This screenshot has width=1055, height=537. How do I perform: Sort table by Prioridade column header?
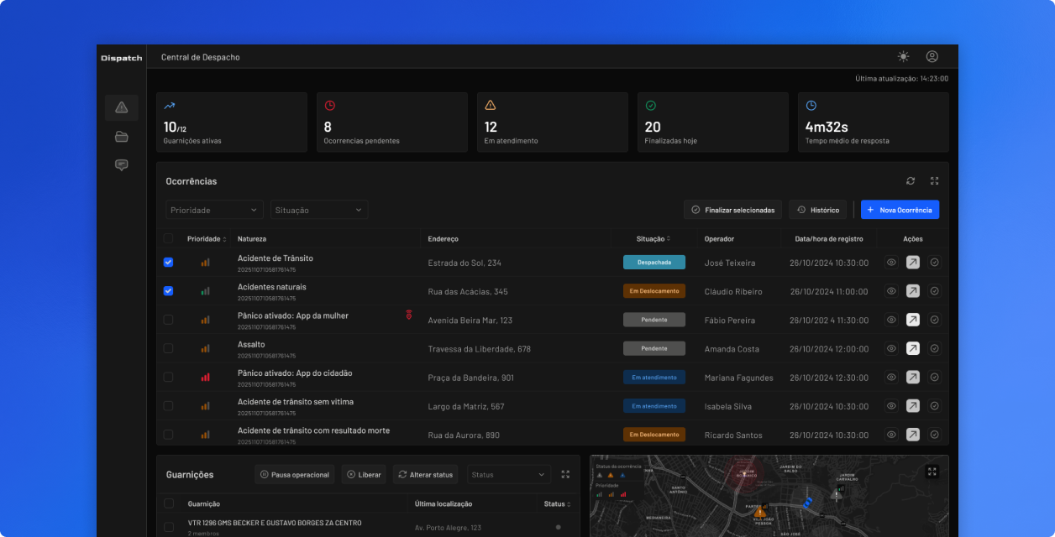tap(207, 239)
